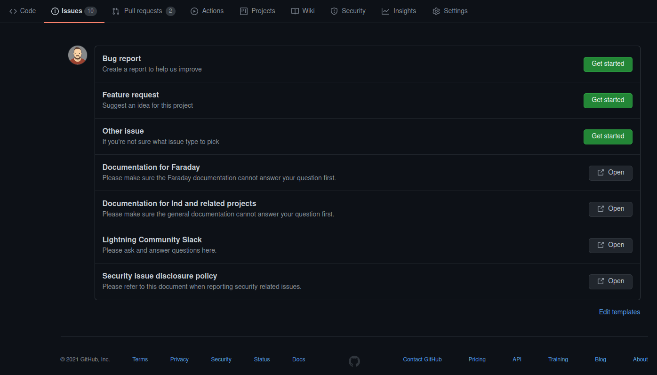Open the Status footer link
Screen dimensions: 657x375
click(x=262, y=359)
